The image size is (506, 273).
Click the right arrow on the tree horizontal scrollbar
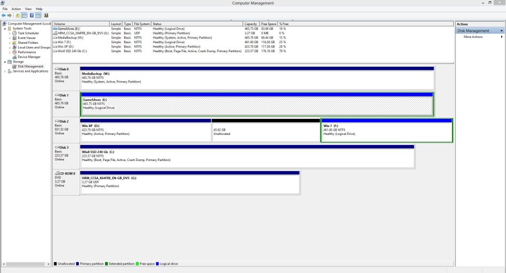tap(49, 264)
